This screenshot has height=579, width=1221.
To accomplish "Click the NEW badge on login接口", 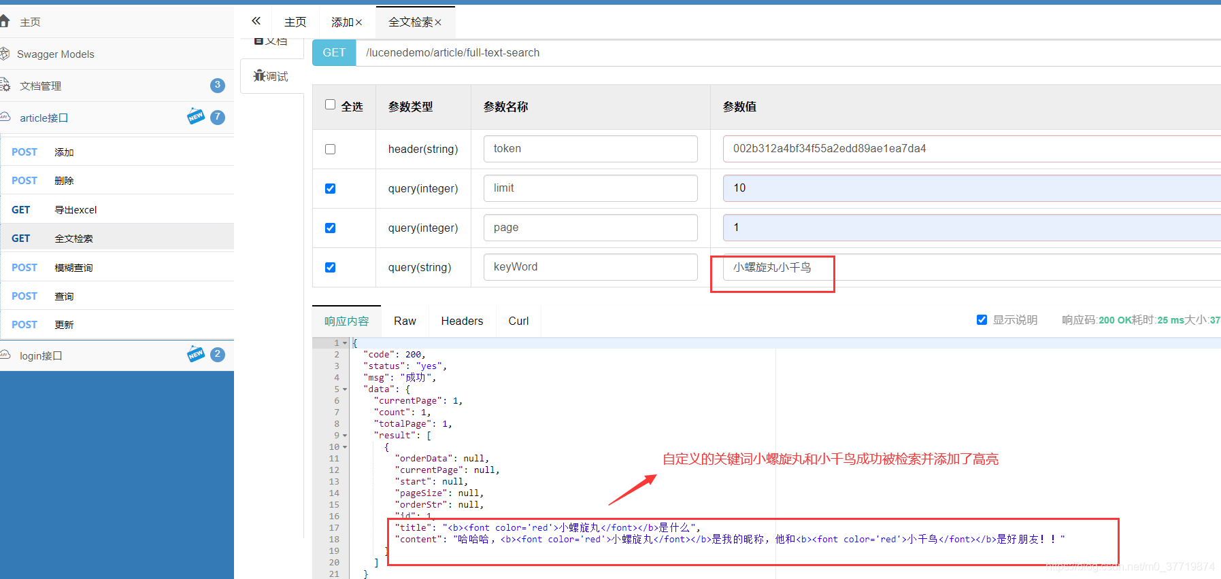I will [x=196, y=354].
